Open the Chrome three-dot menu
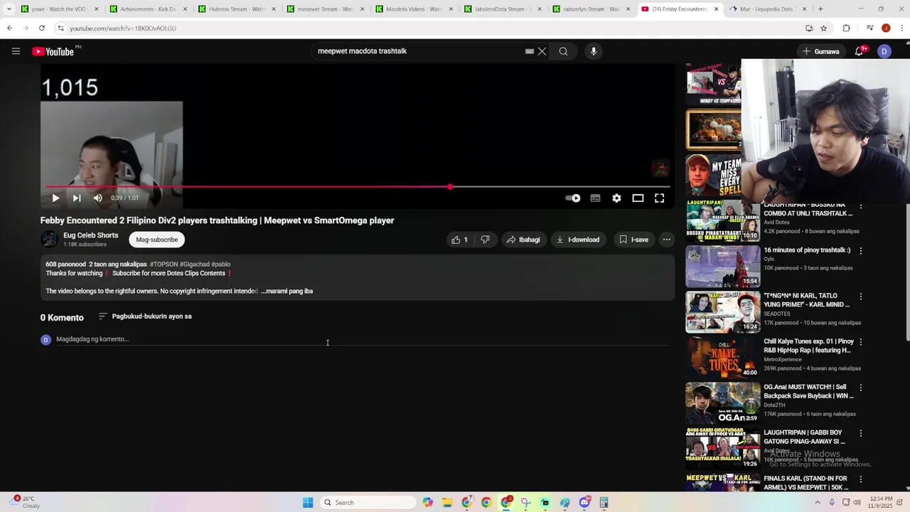The image size is (910, 512). [x=901, y=28]
